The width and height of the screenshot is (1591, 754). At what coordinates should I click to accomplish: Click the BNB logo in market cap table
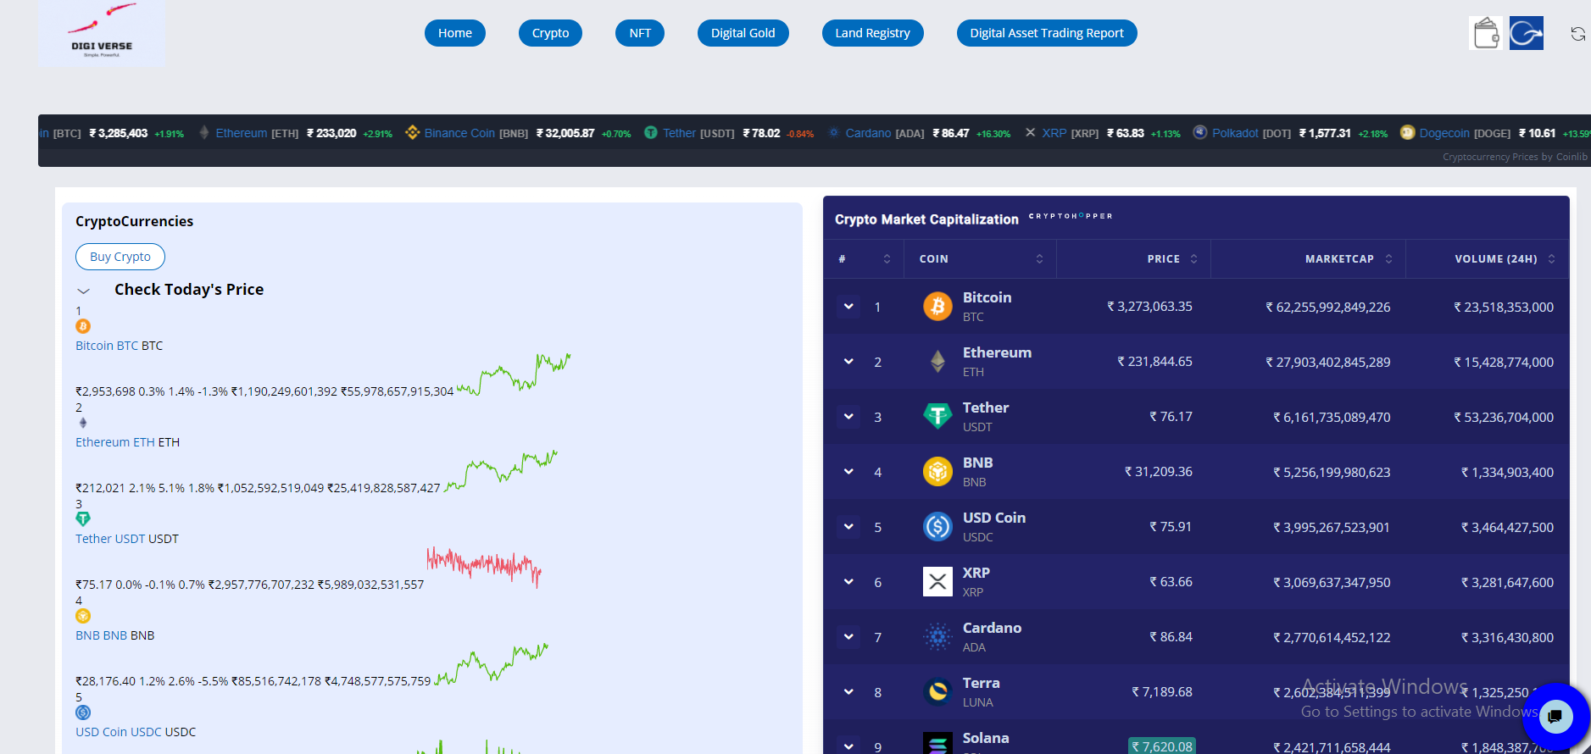pyautogui.click(x=937, y=471)
